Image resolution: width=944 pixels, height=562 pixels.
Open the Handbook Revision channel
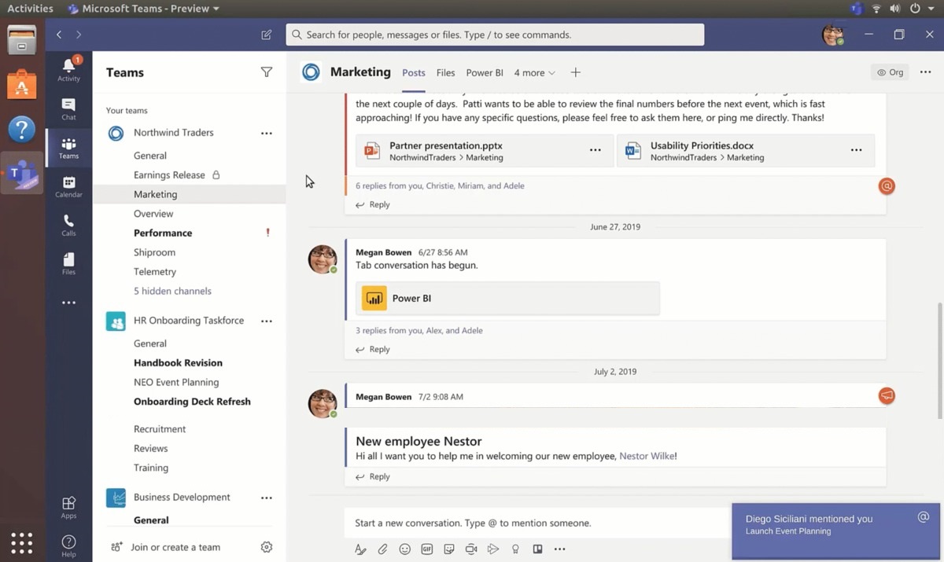pos(178,363)
